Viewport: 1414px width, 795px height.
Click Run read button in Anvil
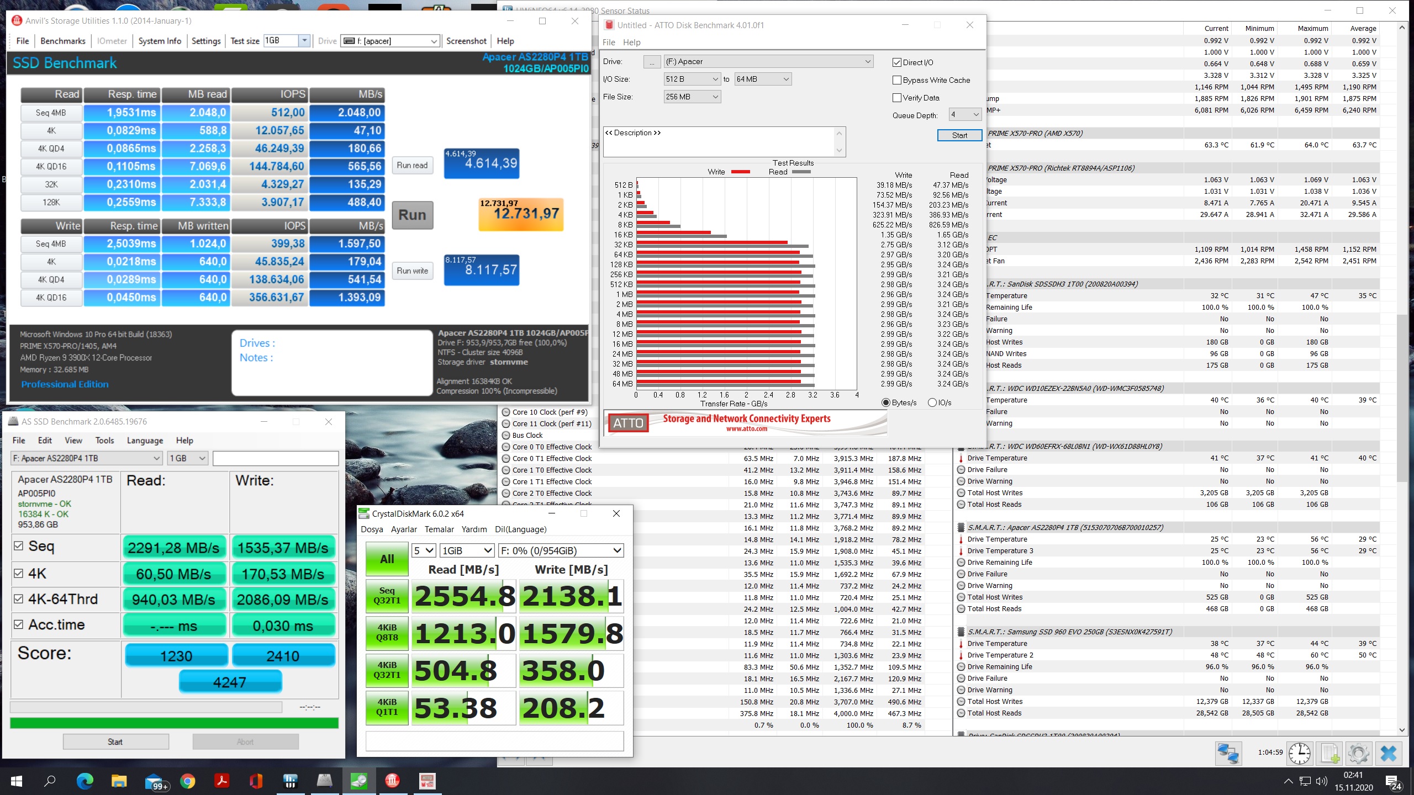tap(412, 165)
